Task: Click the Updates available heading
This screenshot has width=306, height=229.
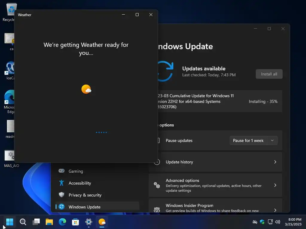Action: tap(204, 69)
